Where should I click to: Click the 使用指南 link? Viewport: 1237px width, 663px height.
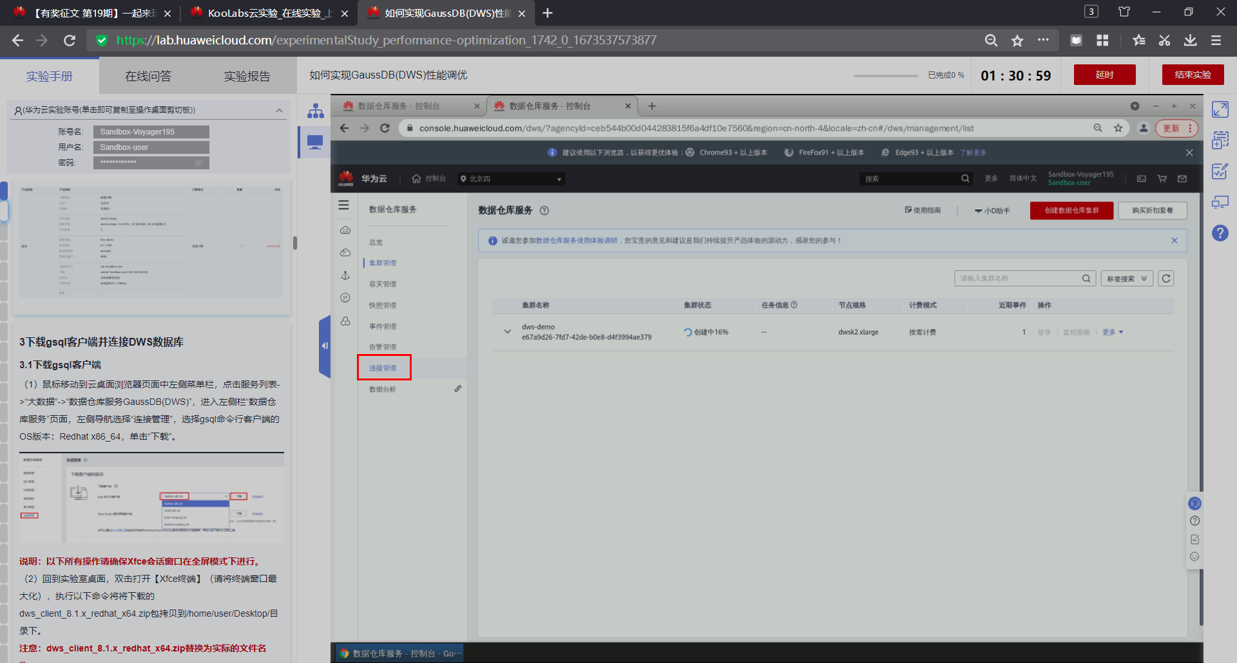[x=923, y=210]
